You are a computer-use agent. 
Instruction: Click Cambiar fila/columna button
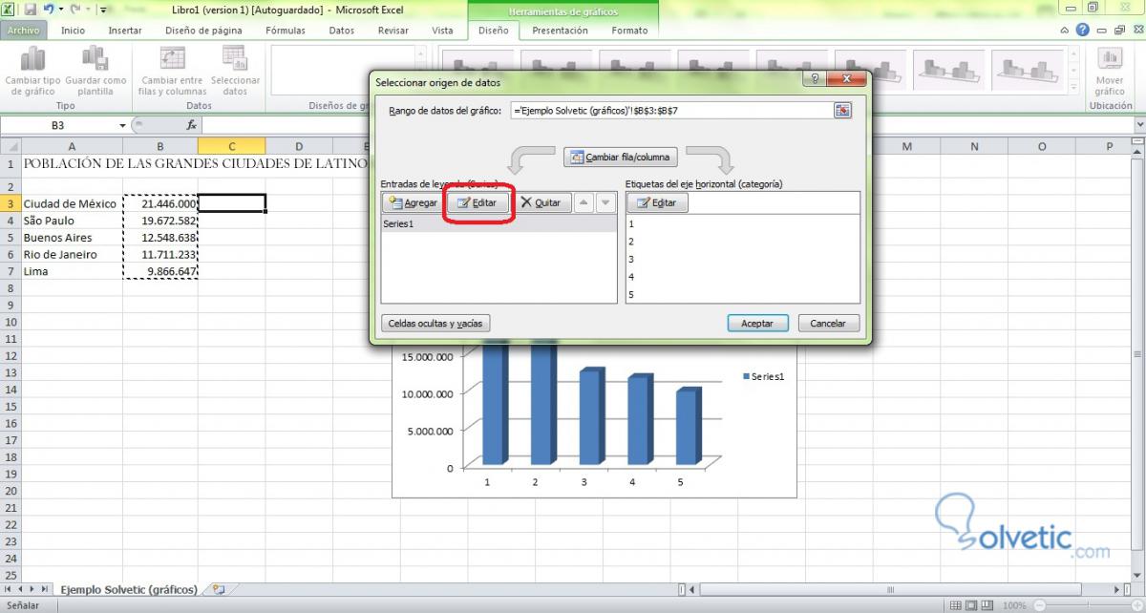tap(621, 157)
